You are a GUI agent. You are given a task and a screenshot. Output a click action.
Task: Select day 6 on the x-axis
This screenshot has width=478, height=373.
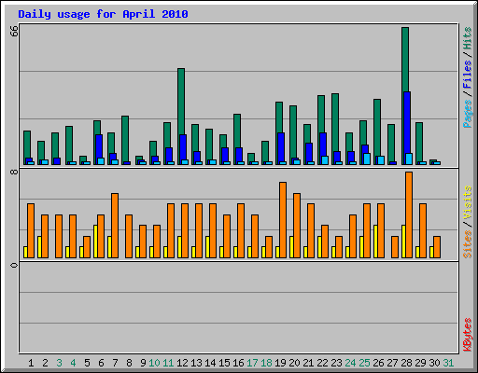(101, 363)
